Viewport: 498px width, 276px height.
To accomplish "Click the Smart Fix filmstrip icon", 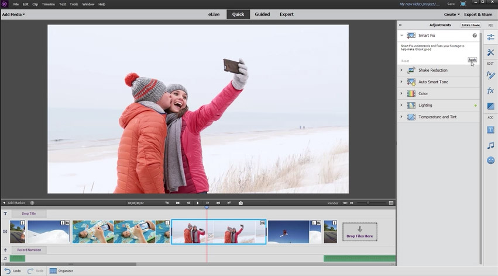I will [x=411, y=36].
